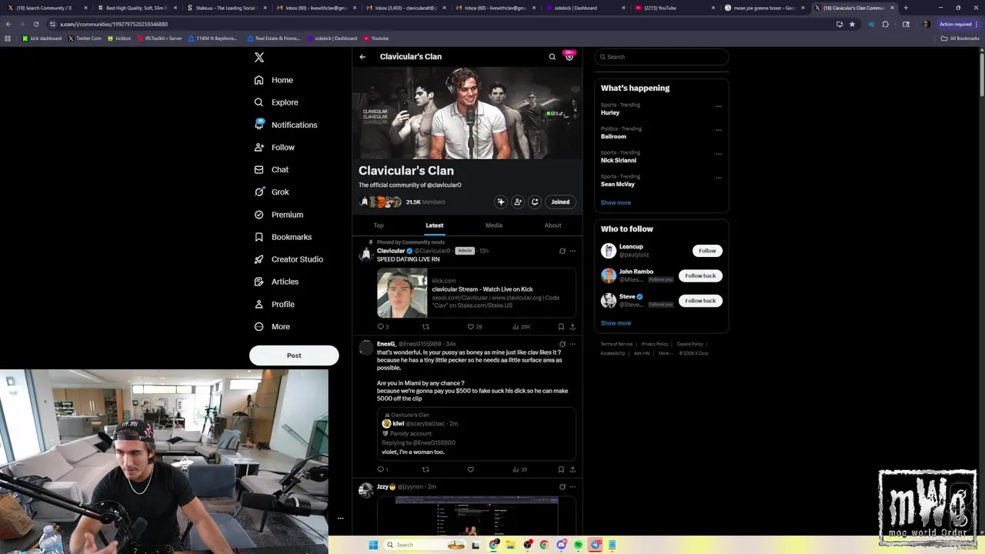Open the Bookmarks page in the sidebar
This screenshot has height=554, width=985.
coord(283,237)
